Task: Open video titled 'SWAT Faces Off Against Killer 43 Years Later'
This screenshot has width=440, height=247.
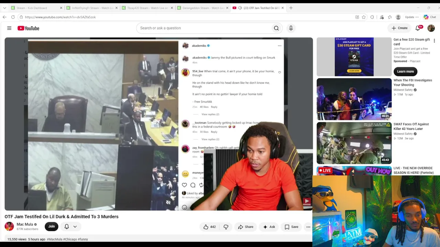Action: click(411, 126)
